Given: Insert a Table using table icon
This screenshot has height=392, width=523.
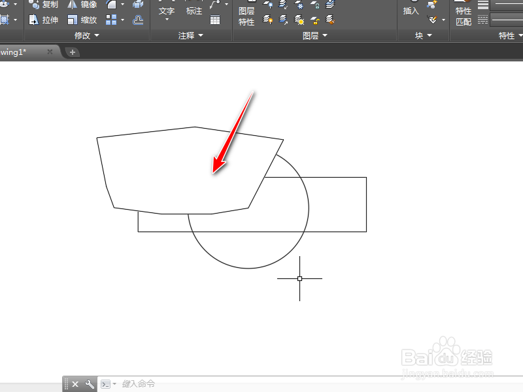Looking at the screenshot, I should [x=215, y=20].
